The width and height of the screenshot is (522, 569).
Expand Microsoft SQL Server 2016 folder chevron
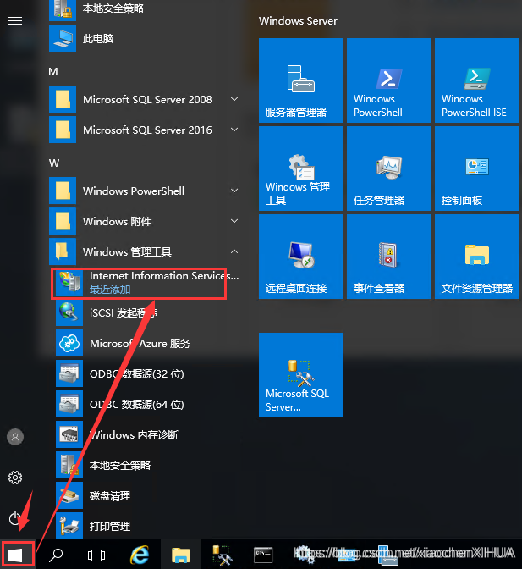[234, 130]
